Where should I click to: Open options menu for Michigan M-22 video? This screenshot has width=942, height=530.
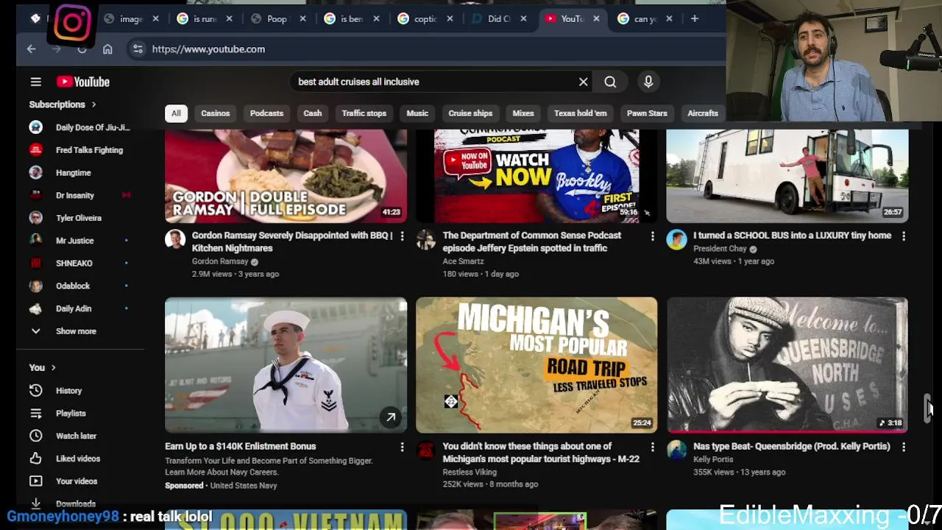(652, 447)
